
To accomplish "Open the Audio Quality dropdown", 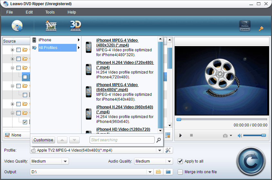I will pos(169,161).
